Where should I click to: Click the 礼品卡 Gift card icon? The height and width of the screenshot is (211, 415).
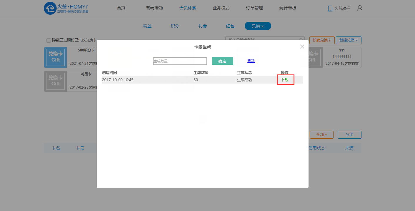coord(55,81)
